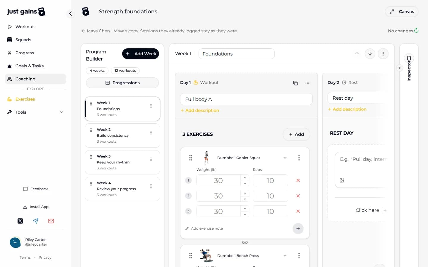
Task: Select Goals & Tasks in the sidebar
Action: (x=35, y=66)
